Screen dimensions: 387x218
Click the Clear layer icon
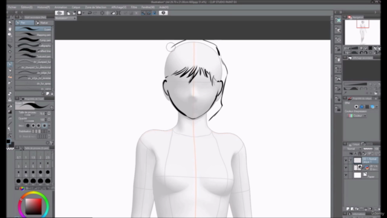(102, 13)
